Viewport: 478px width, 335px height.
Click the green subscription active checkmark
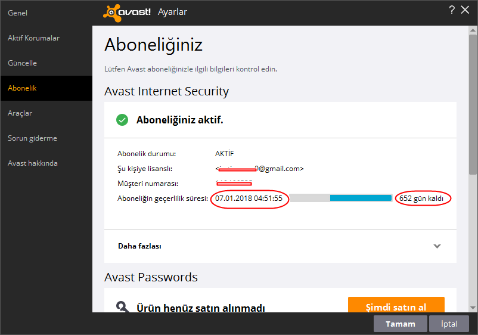[122, 120]
